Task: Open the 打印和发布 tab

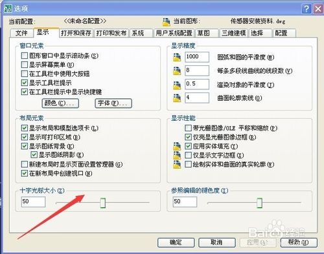Action: (111, 33)
